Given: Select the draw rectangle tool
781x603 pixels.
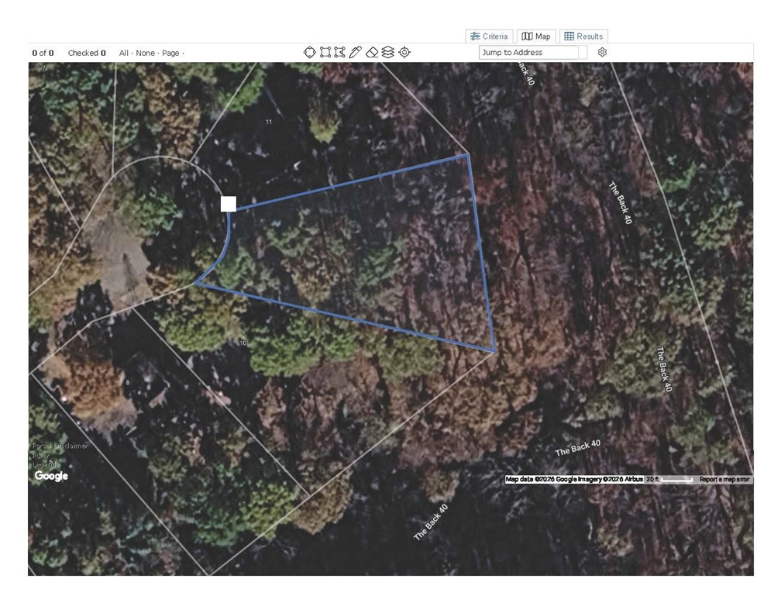Looking at the screenshot, I should [x=325, y=53].
